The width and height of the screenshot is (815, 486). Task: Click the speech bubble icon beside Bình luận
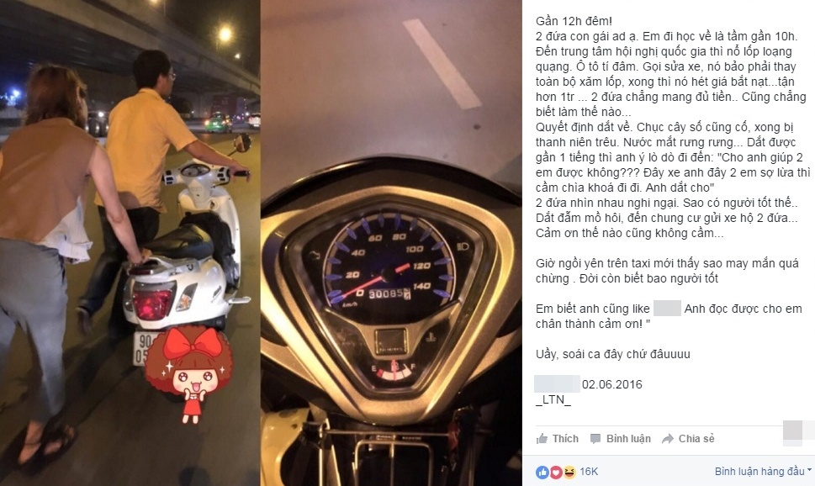[595, 439]
